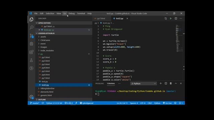Maximize the panel with up chevron
The height and width of the screenshot is (120, 214).
(x=176, y=83)
